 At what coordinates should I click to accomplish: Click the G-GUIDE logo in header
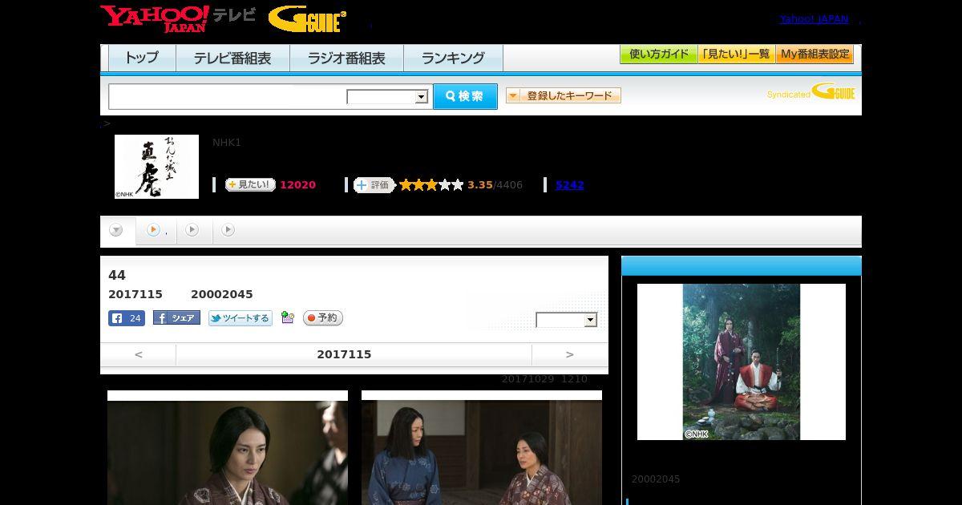point(307,19)
